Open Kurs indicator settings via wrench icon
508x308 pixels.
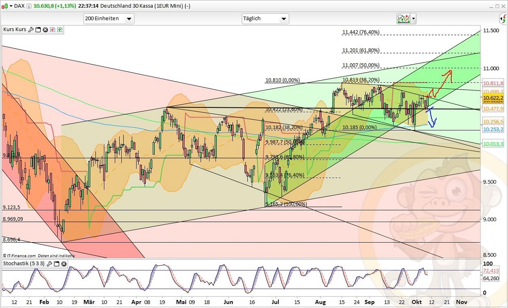[31, 29]
